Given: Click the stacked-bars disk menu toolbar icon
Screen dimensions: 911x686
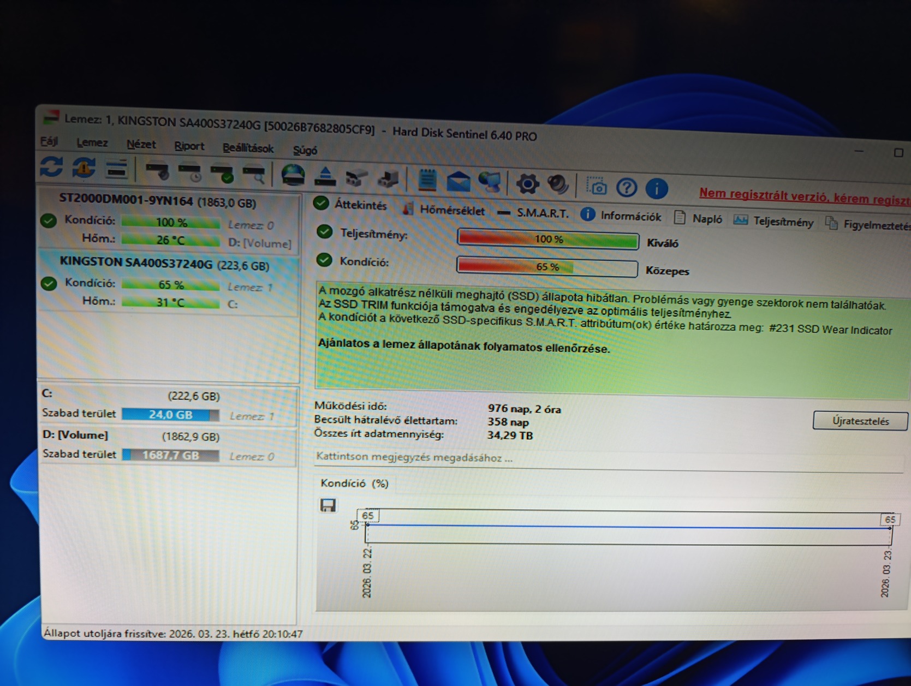Looking at the screenshot, I should click(x=116, y=170).
